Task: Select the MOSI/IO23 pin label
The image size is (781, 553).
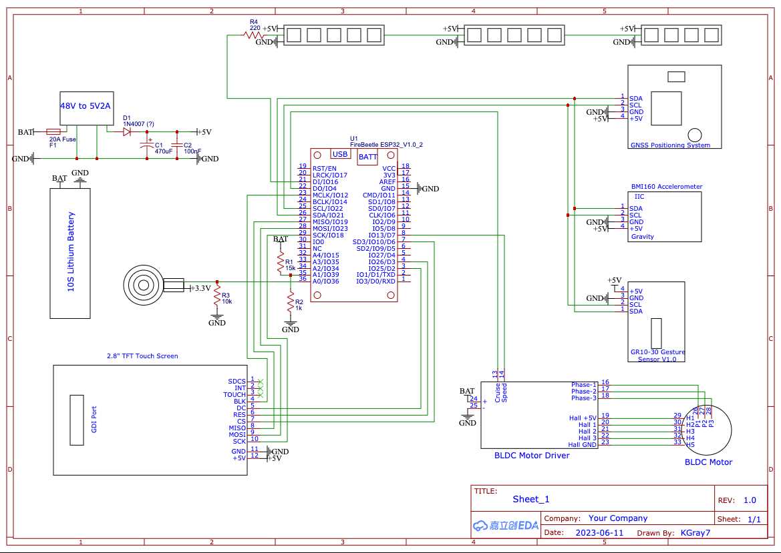Action: [330, 229]
